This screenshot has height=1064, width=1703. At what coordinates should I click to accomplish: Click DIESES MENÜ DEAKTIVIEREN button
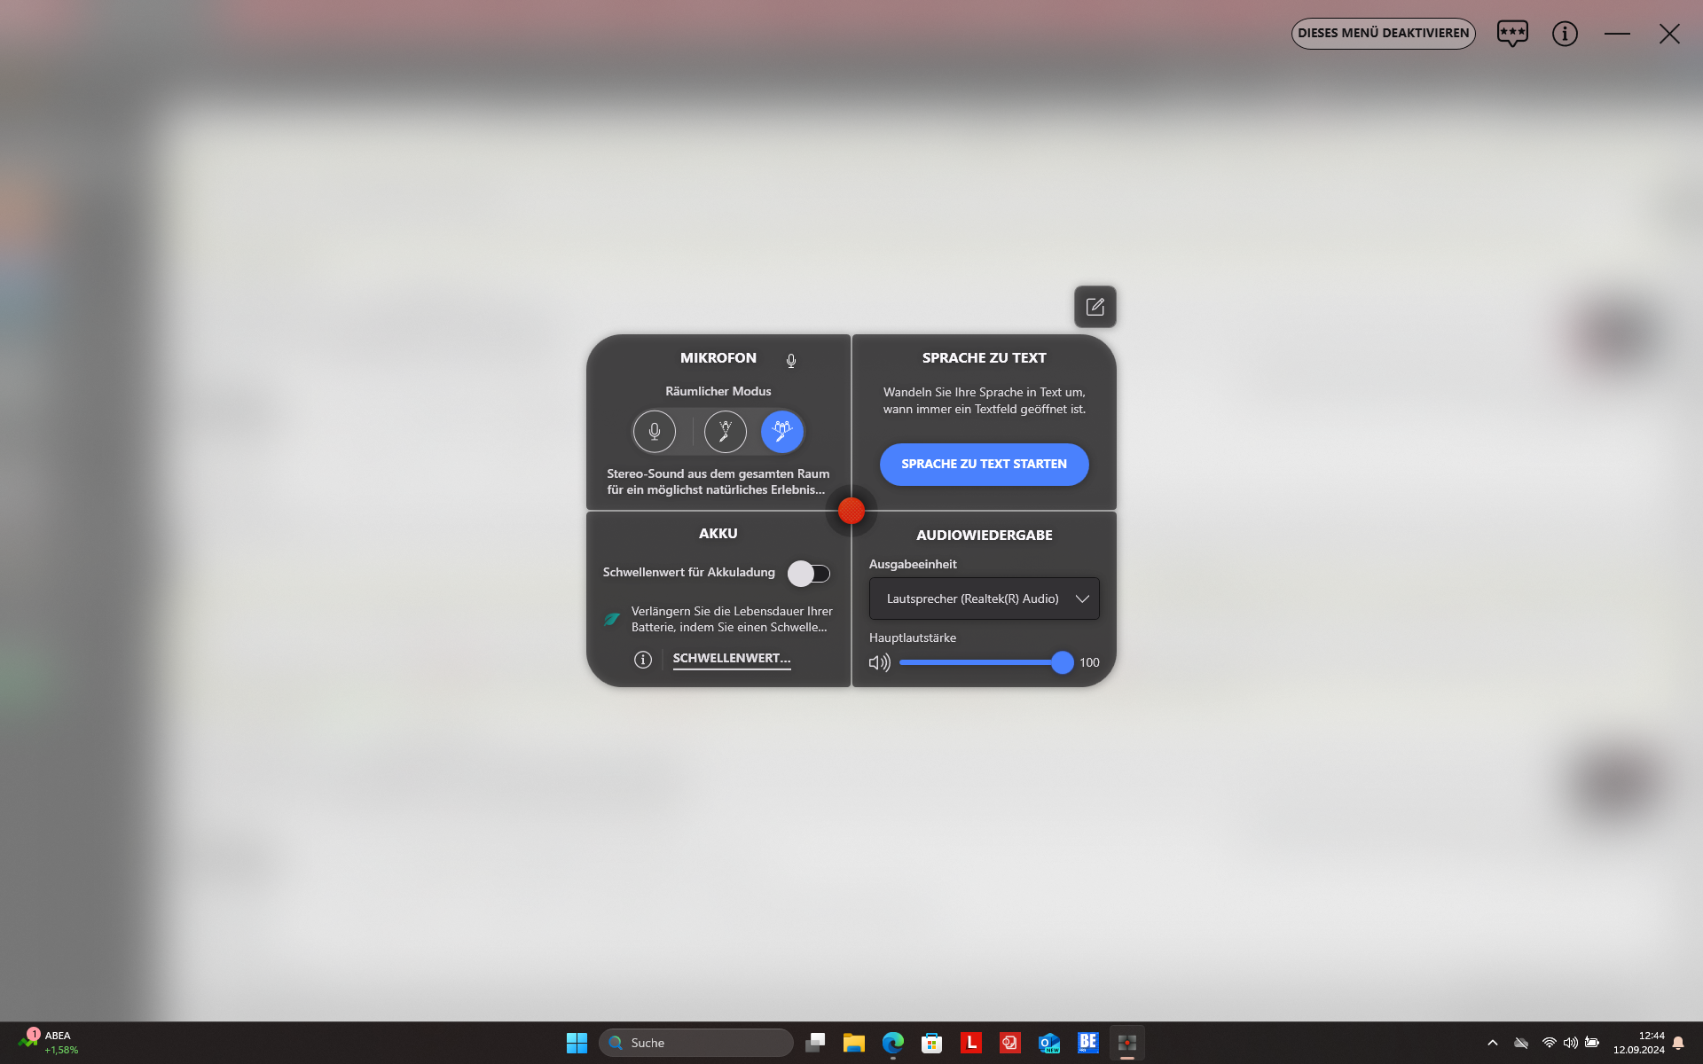click(x=1383, y=34)
